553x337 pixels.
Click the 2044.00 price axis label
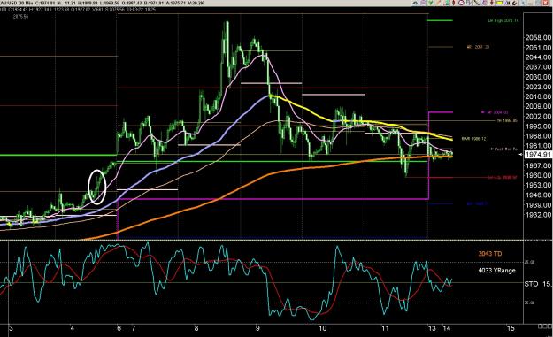point(538,57)
